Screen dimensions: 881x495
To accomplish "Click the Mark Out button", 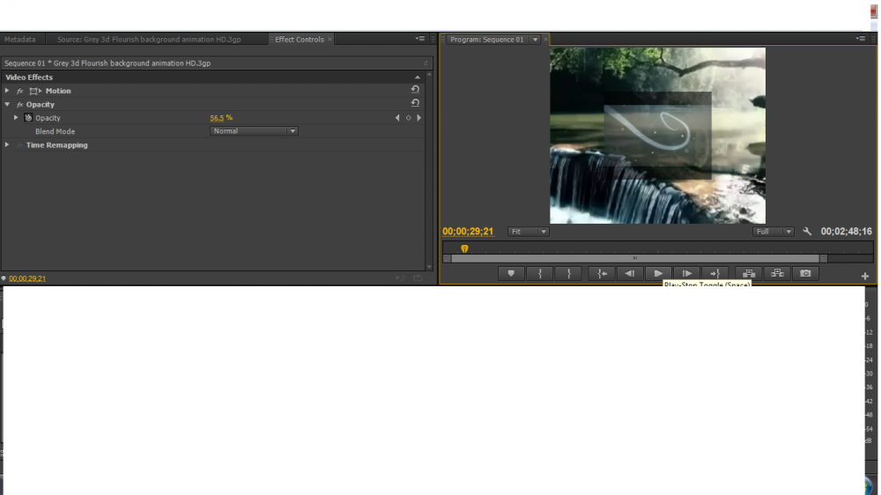I will click(568, 274).
